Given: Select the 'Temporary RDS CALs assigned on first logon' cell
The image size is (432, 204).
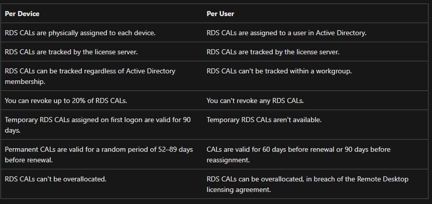Looking at the screenshot, I should [98, 125].
